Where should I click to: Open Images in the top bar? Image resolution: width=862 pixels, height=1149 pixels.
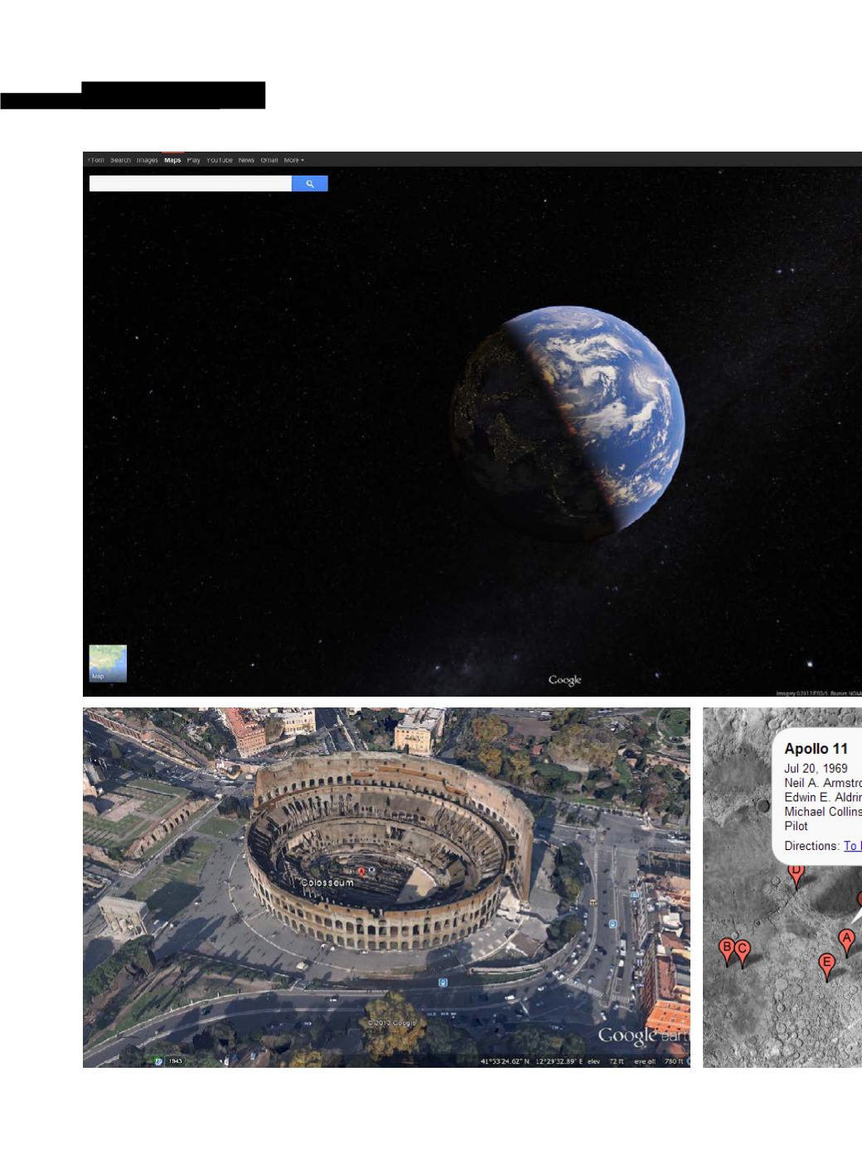pyautogui.click(x=147, y=161)
